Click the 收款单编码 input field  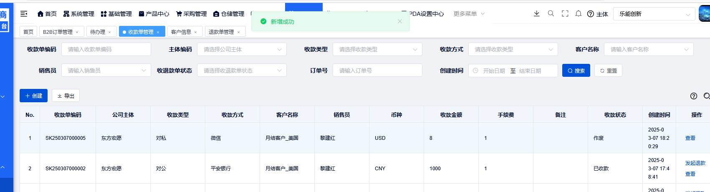[x=106, y=49]
